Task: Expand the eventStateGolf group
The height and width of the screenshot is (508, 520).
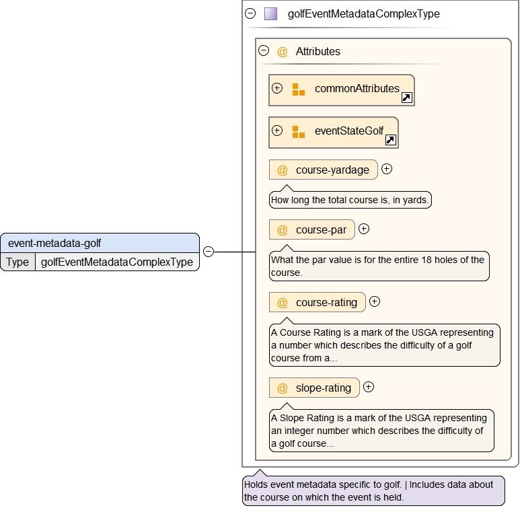Action: click(x=277, y=131)
